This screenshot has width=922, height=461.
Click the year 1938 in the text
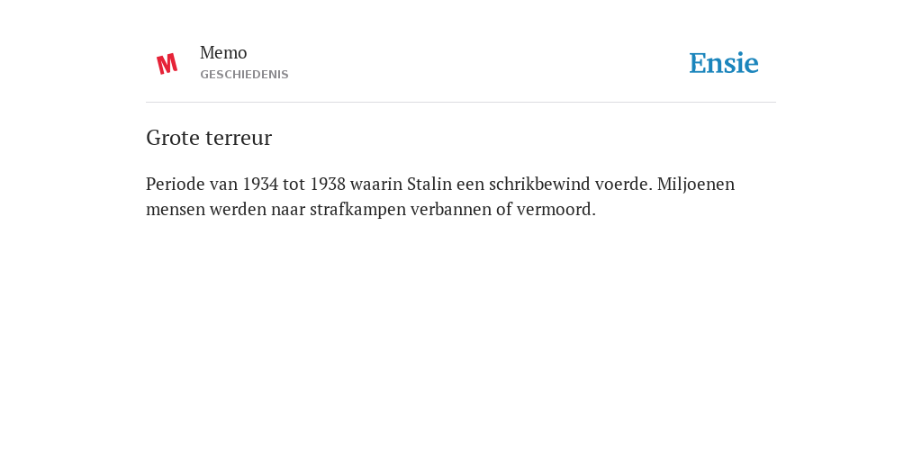click(328, 184)
